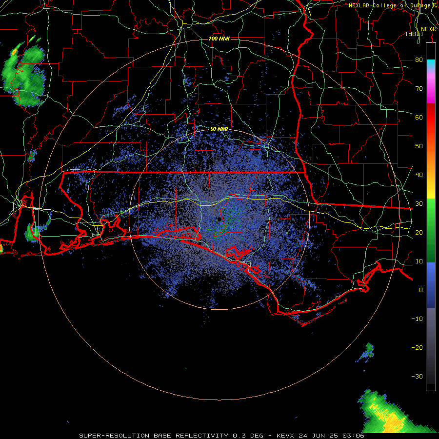Click the 0 value on the dBZ scale

coord(421,290)
